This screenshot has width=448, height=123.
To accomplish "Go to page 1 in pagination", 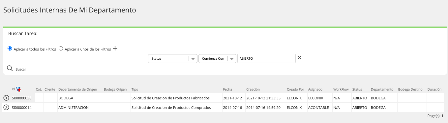I will 442,116.
